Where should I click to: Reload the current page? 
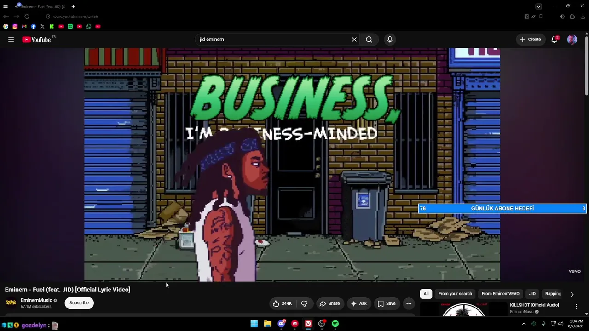click(x=27, y=17)
